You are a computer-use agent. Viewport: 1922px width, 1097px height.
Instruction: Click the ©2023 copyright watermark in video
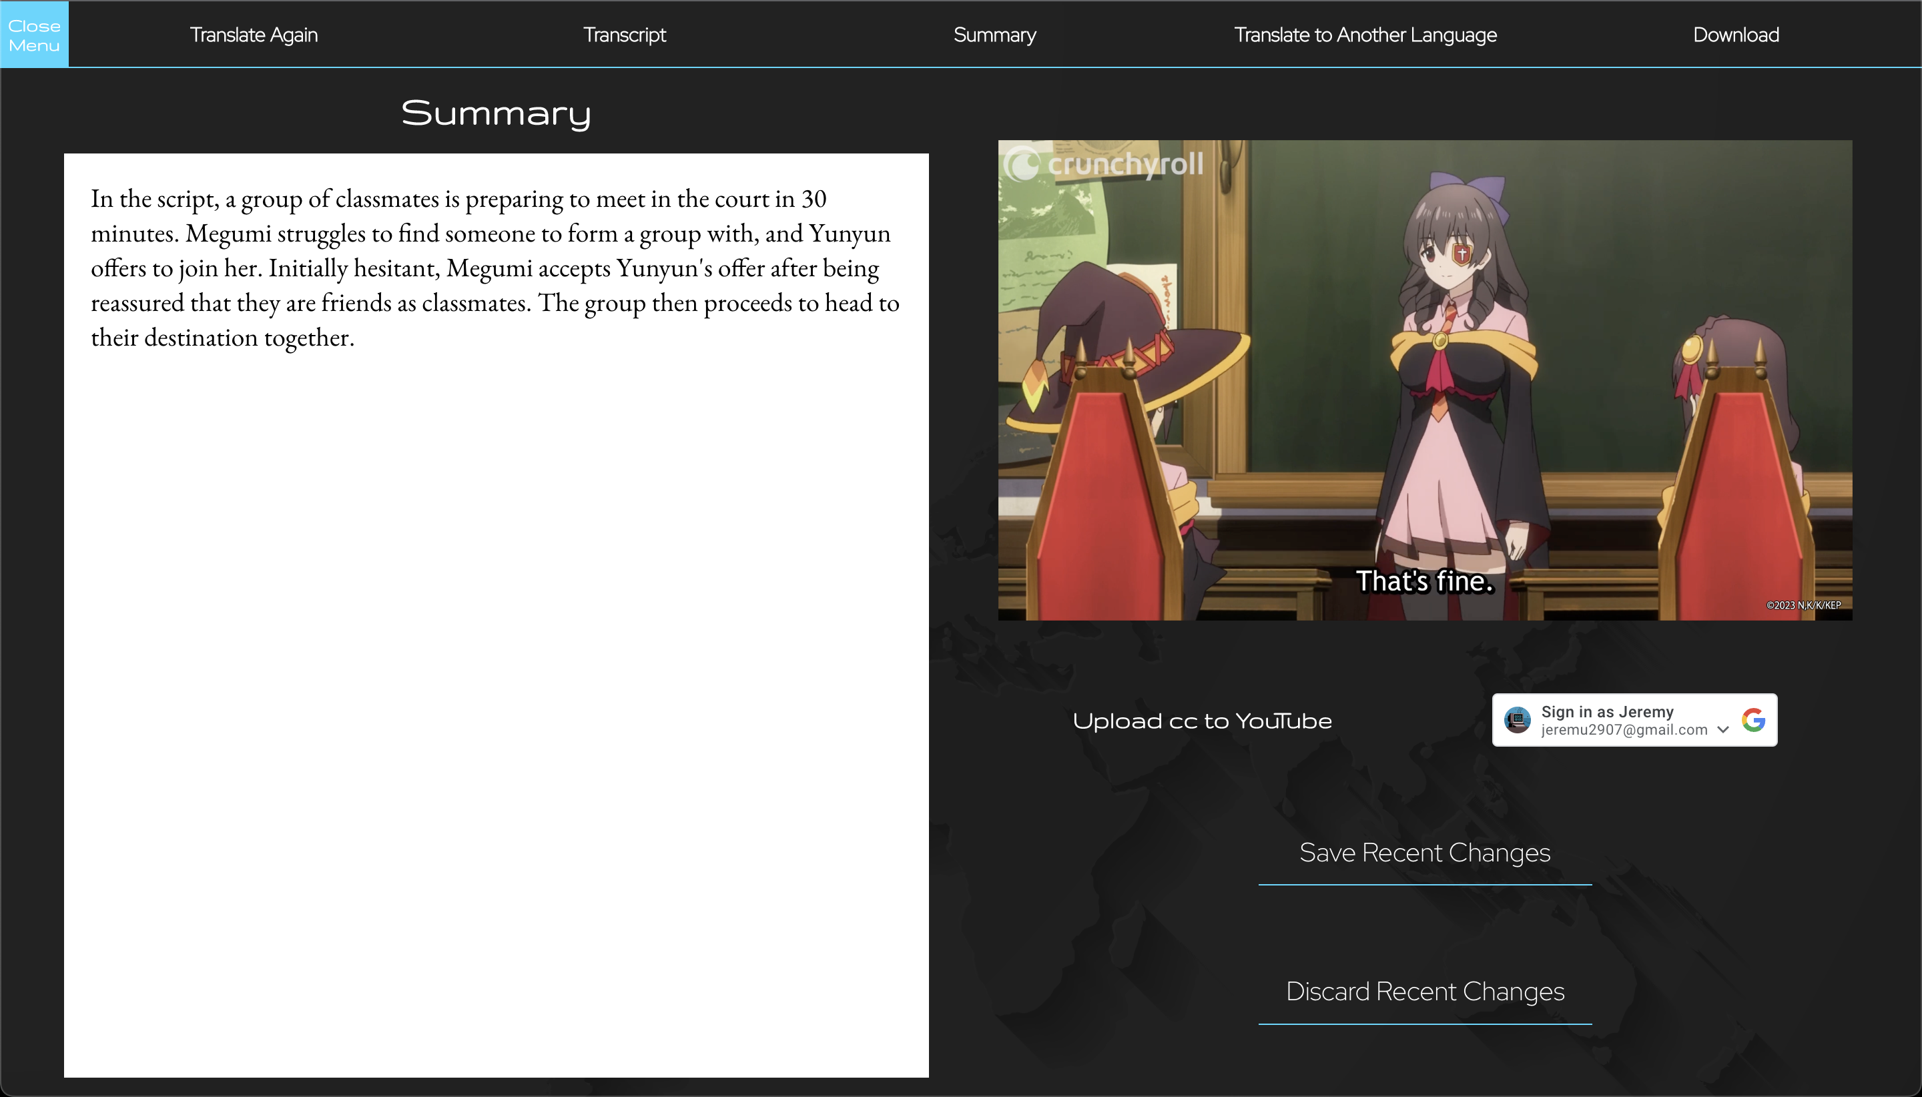pos(1803,605)
